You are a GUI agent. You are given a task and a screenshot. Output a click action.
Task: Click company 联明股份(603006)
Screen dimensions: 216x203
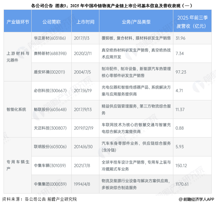[x=50, y=147]
